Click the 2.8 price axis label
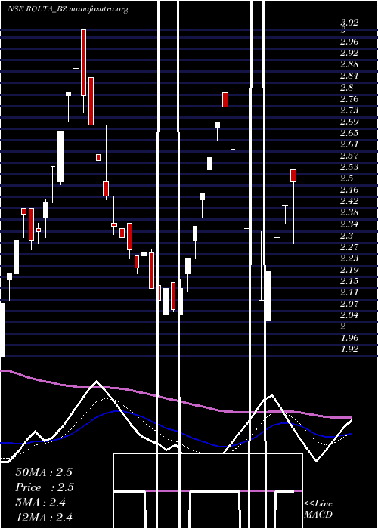This screenshot has width=378, height=529. [346, 88]
